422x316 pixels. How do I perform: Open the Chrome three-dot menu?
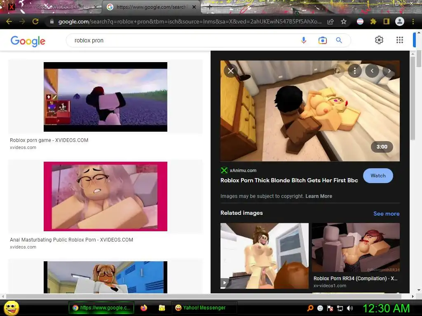click(x=413, y=21)
